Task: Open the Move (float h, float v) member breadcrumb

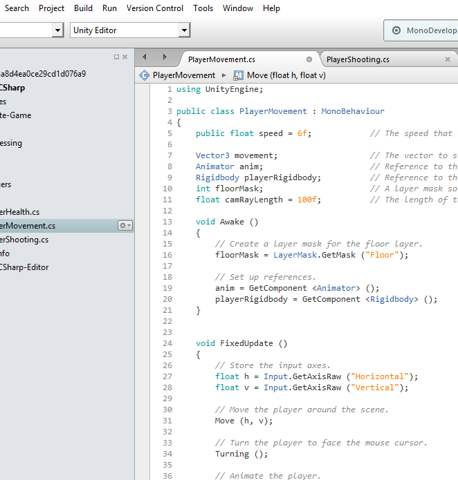Action: [x=286, y=75]
